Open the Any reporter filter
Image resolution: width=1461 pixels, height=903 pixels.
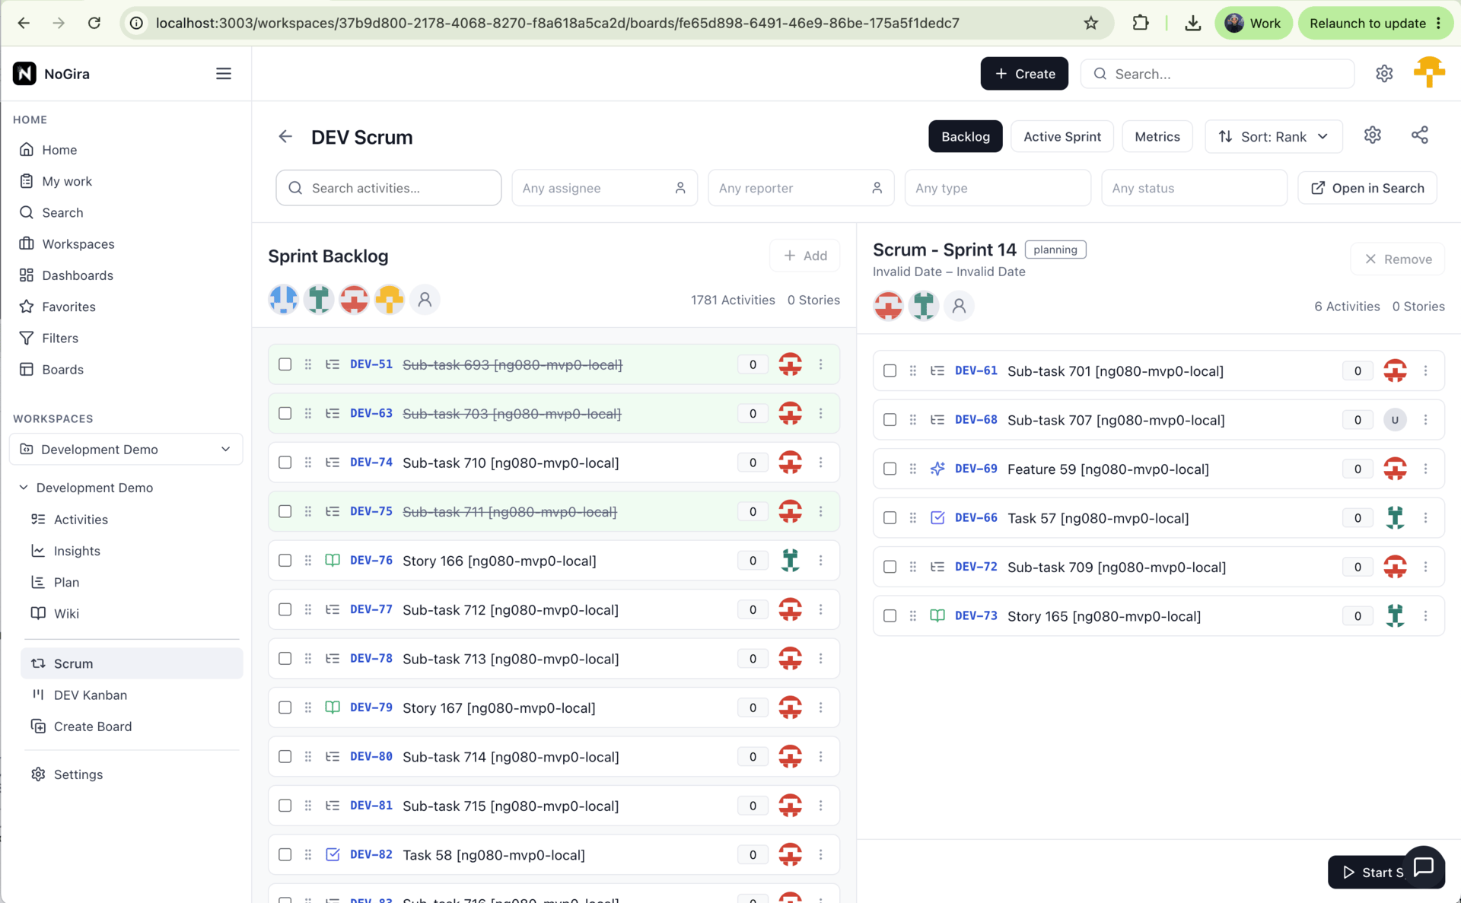pos(801,188)
